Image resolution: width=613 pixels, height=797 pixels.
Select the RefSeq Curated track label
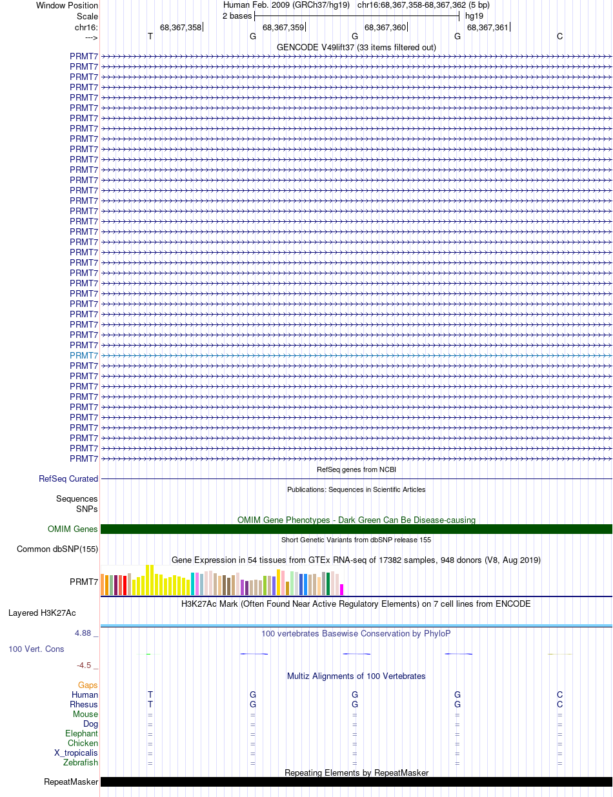[68, 479]
